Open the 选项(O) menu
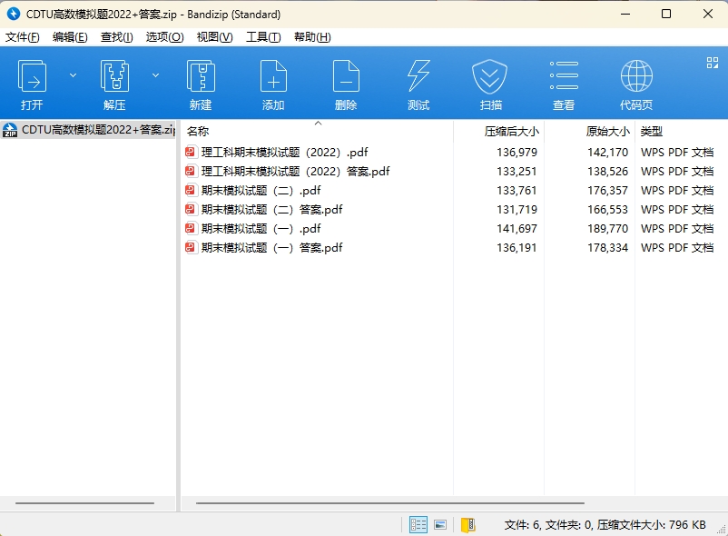Image resolution: width=728 pixels, height=536 pixels. pos(165,37)
